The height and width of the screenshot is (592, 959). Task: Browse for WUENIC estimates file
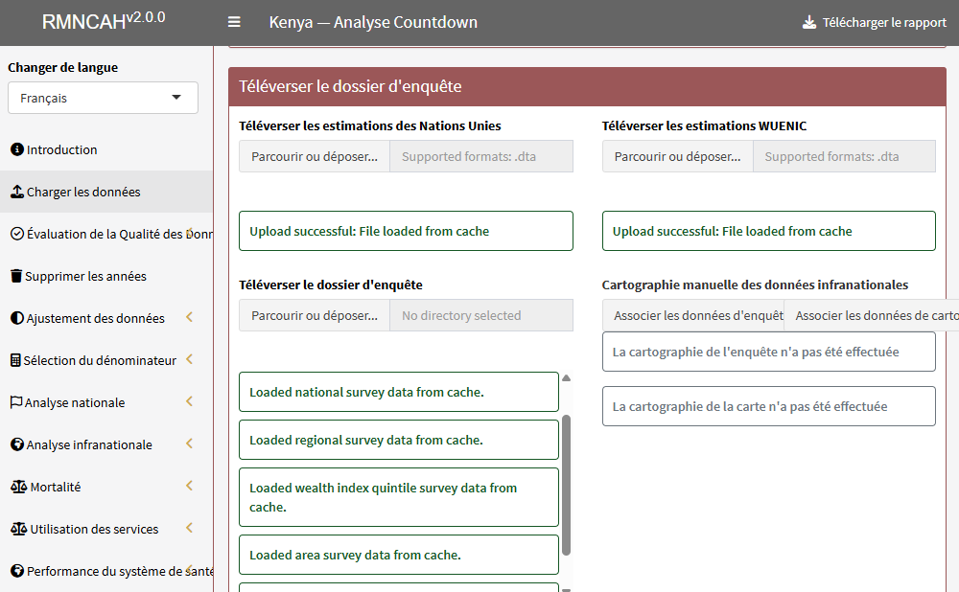click(678, 156)
